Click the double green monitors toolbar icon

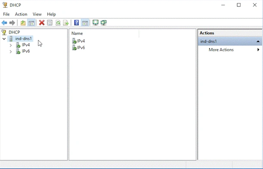tap(104, 23)
